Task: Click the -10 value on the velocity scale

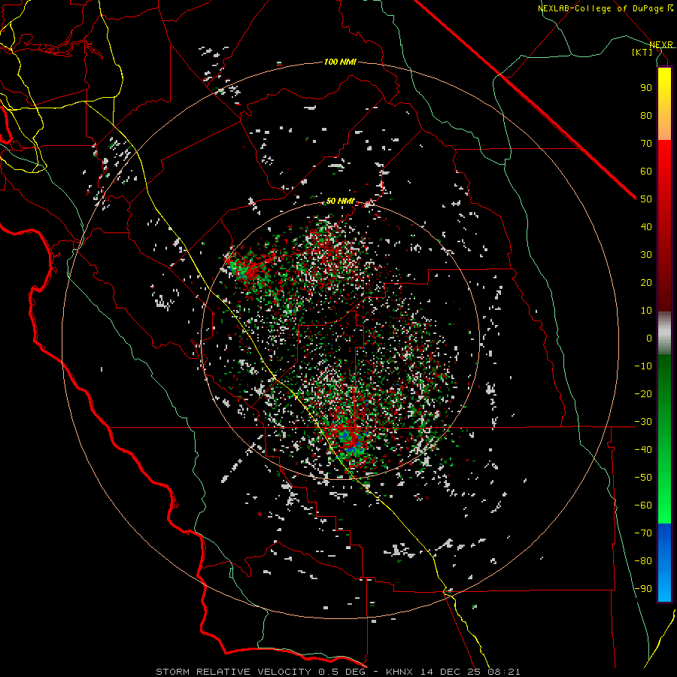Action: point(643,366)
